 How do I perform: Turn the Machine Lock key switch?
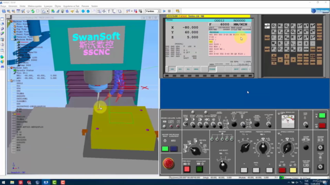point(320,166)
